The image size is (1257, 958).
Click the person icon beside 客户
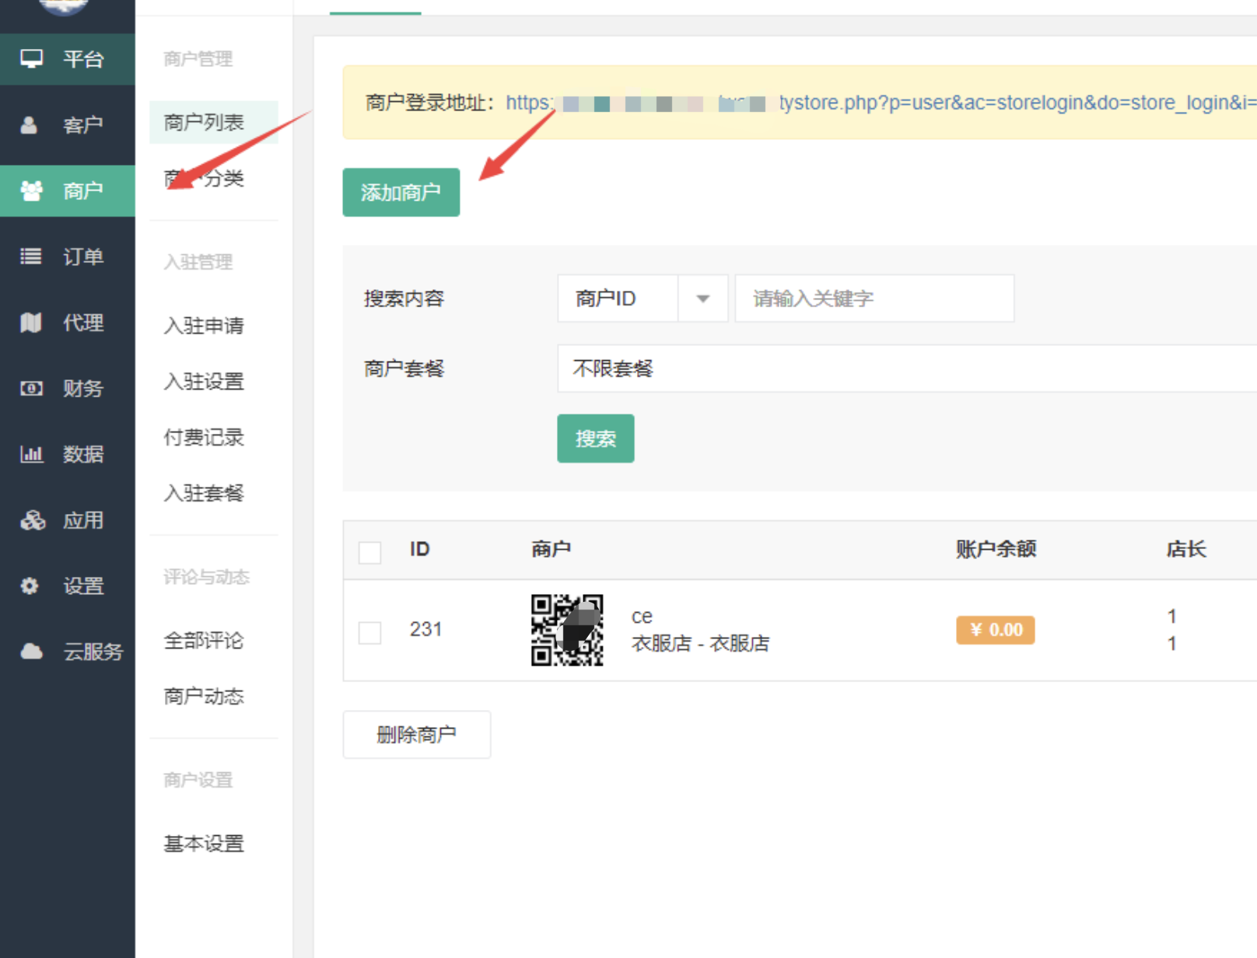(x=29, y=125)
